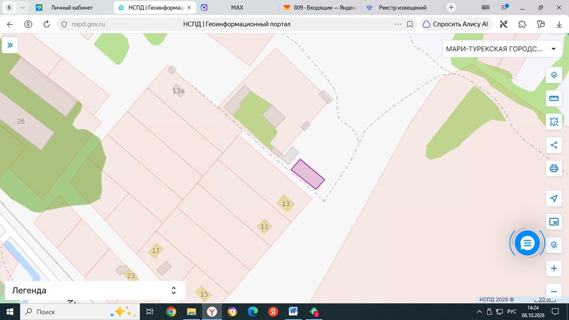Click the map object search pin icon
Image resolution: width=569 pixels, height=320 pixels.
point(553,245)
